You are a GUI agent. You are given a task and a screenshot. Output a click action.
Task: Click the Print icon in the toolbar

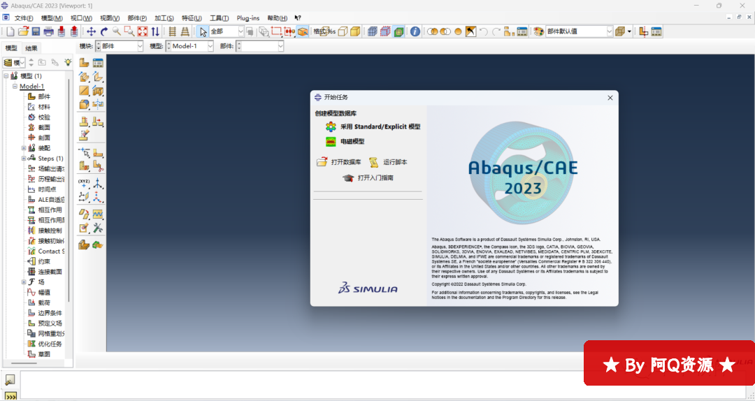[x=48, y=31]
